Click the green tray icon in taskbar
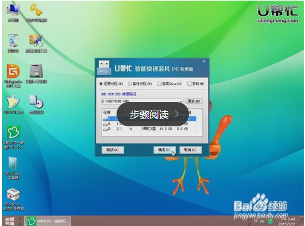 [271, 222]
